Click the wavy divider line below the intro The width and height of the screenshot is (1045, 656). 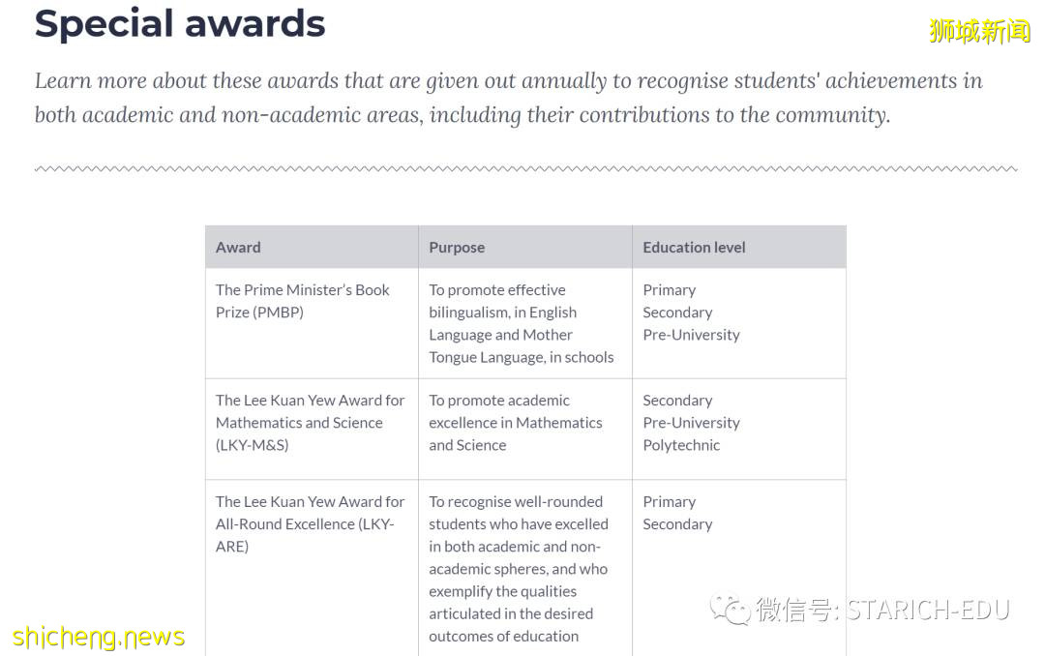[525, 169]
